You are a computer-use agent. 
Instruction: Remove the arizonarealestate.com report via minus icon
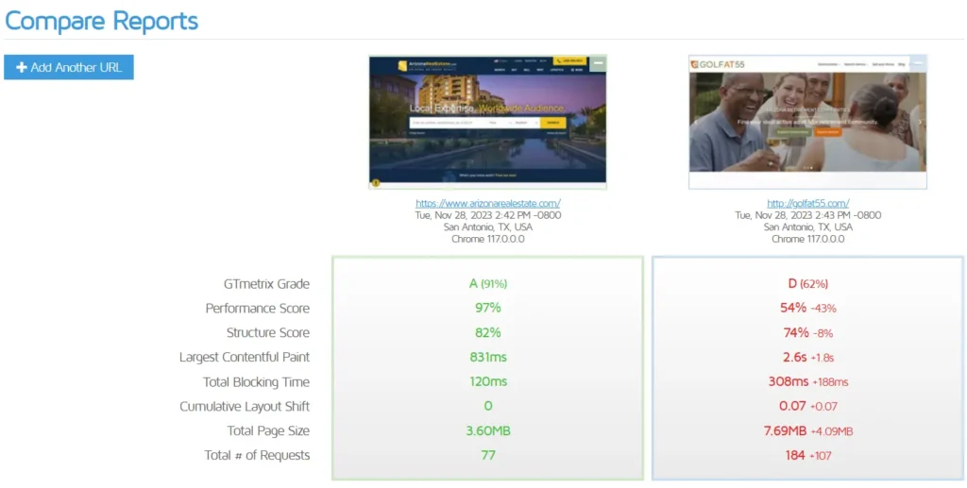598,63
